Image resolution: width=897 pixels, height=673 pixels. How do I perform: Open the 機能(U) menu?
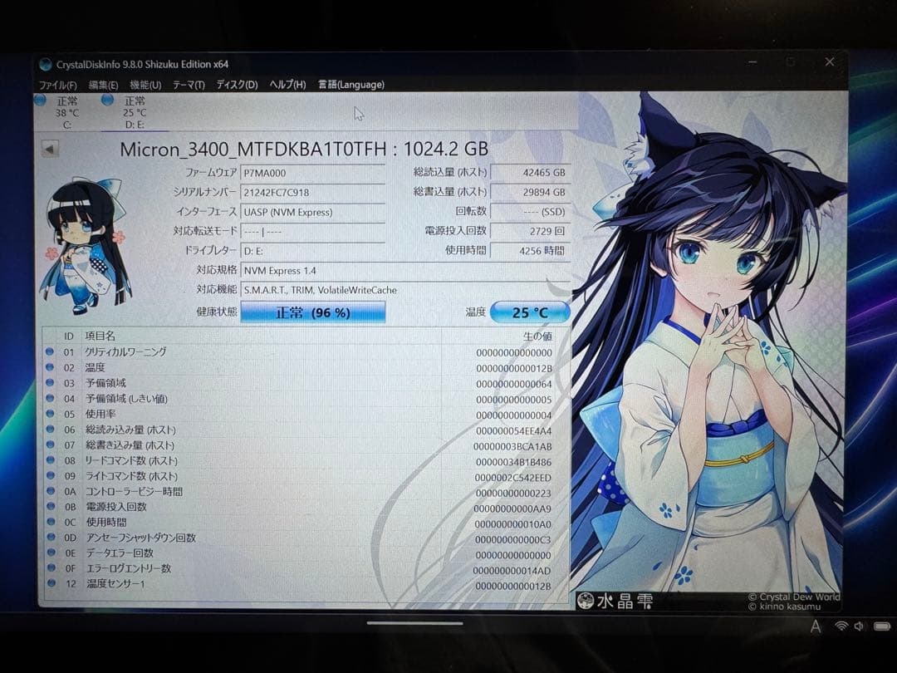click(x=145, y=86)
